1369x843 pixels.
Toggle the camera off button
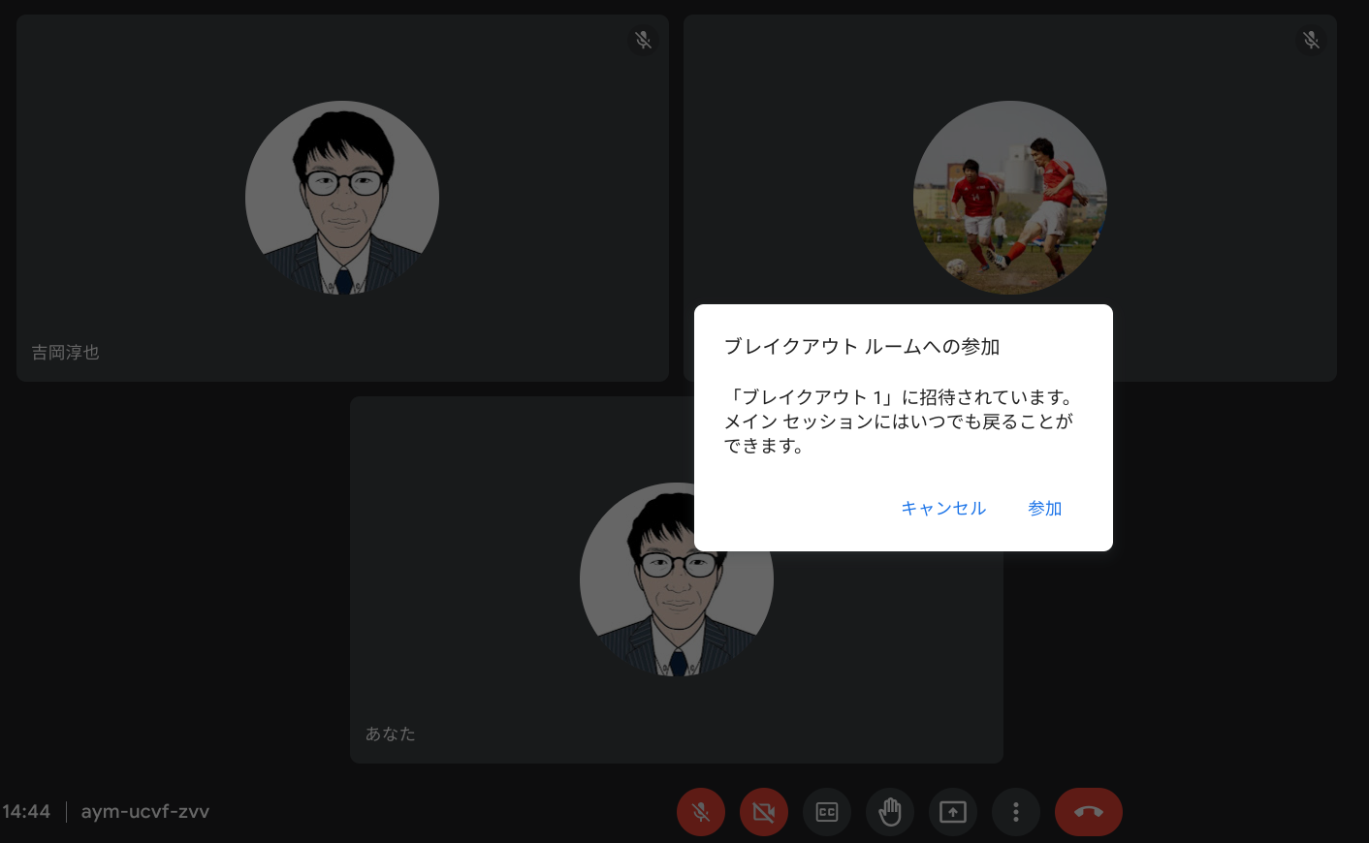click(764, 812)
